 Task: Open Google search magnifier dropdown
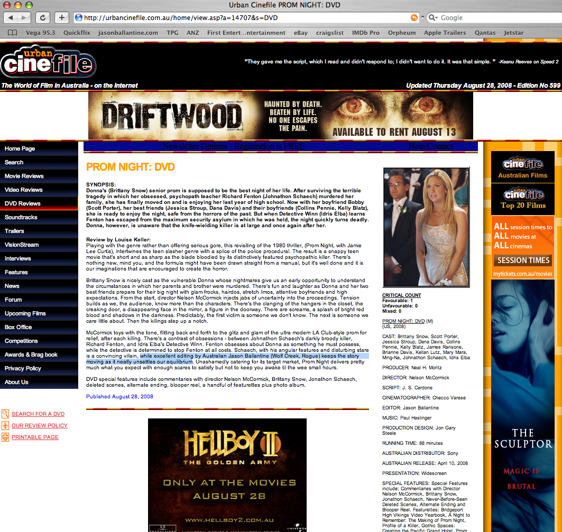coord(434,17)
